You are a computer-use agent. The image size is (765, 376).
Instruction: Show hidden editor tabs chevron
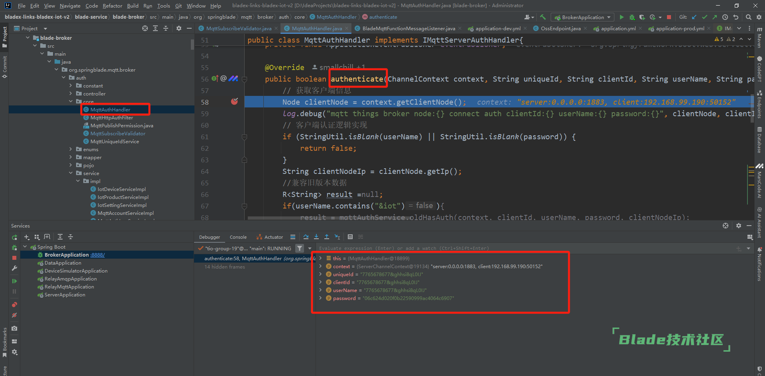click(739, 28)
